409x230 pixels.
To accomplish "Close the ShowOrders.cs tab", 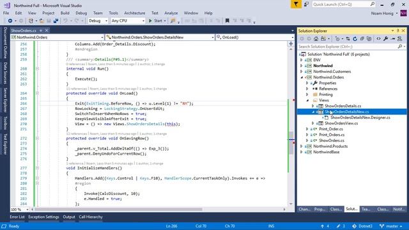I will click(x=47, y=31).
